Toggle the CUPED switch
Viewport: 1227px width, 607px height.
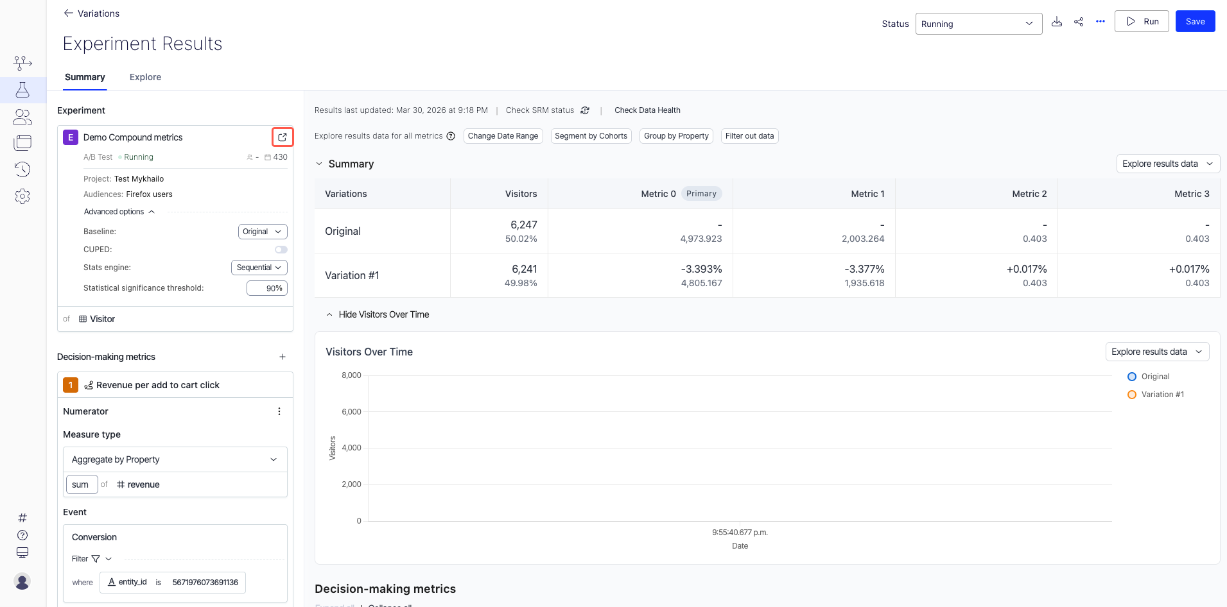[x=281, y=250]
